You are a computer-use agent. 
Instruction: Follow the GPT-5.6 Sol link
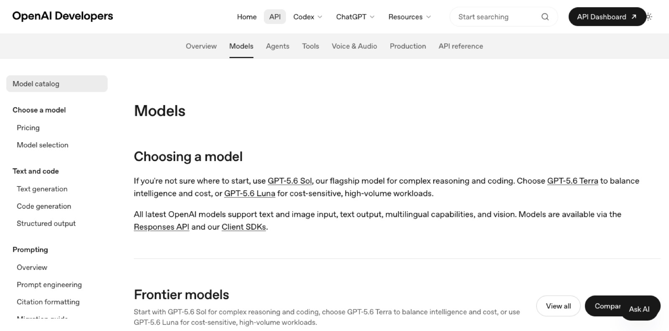click(290, 181)
